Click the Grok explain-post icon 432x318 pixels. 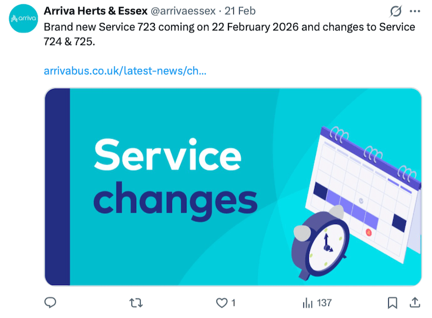pyautogui.click(x=395, y=11)
